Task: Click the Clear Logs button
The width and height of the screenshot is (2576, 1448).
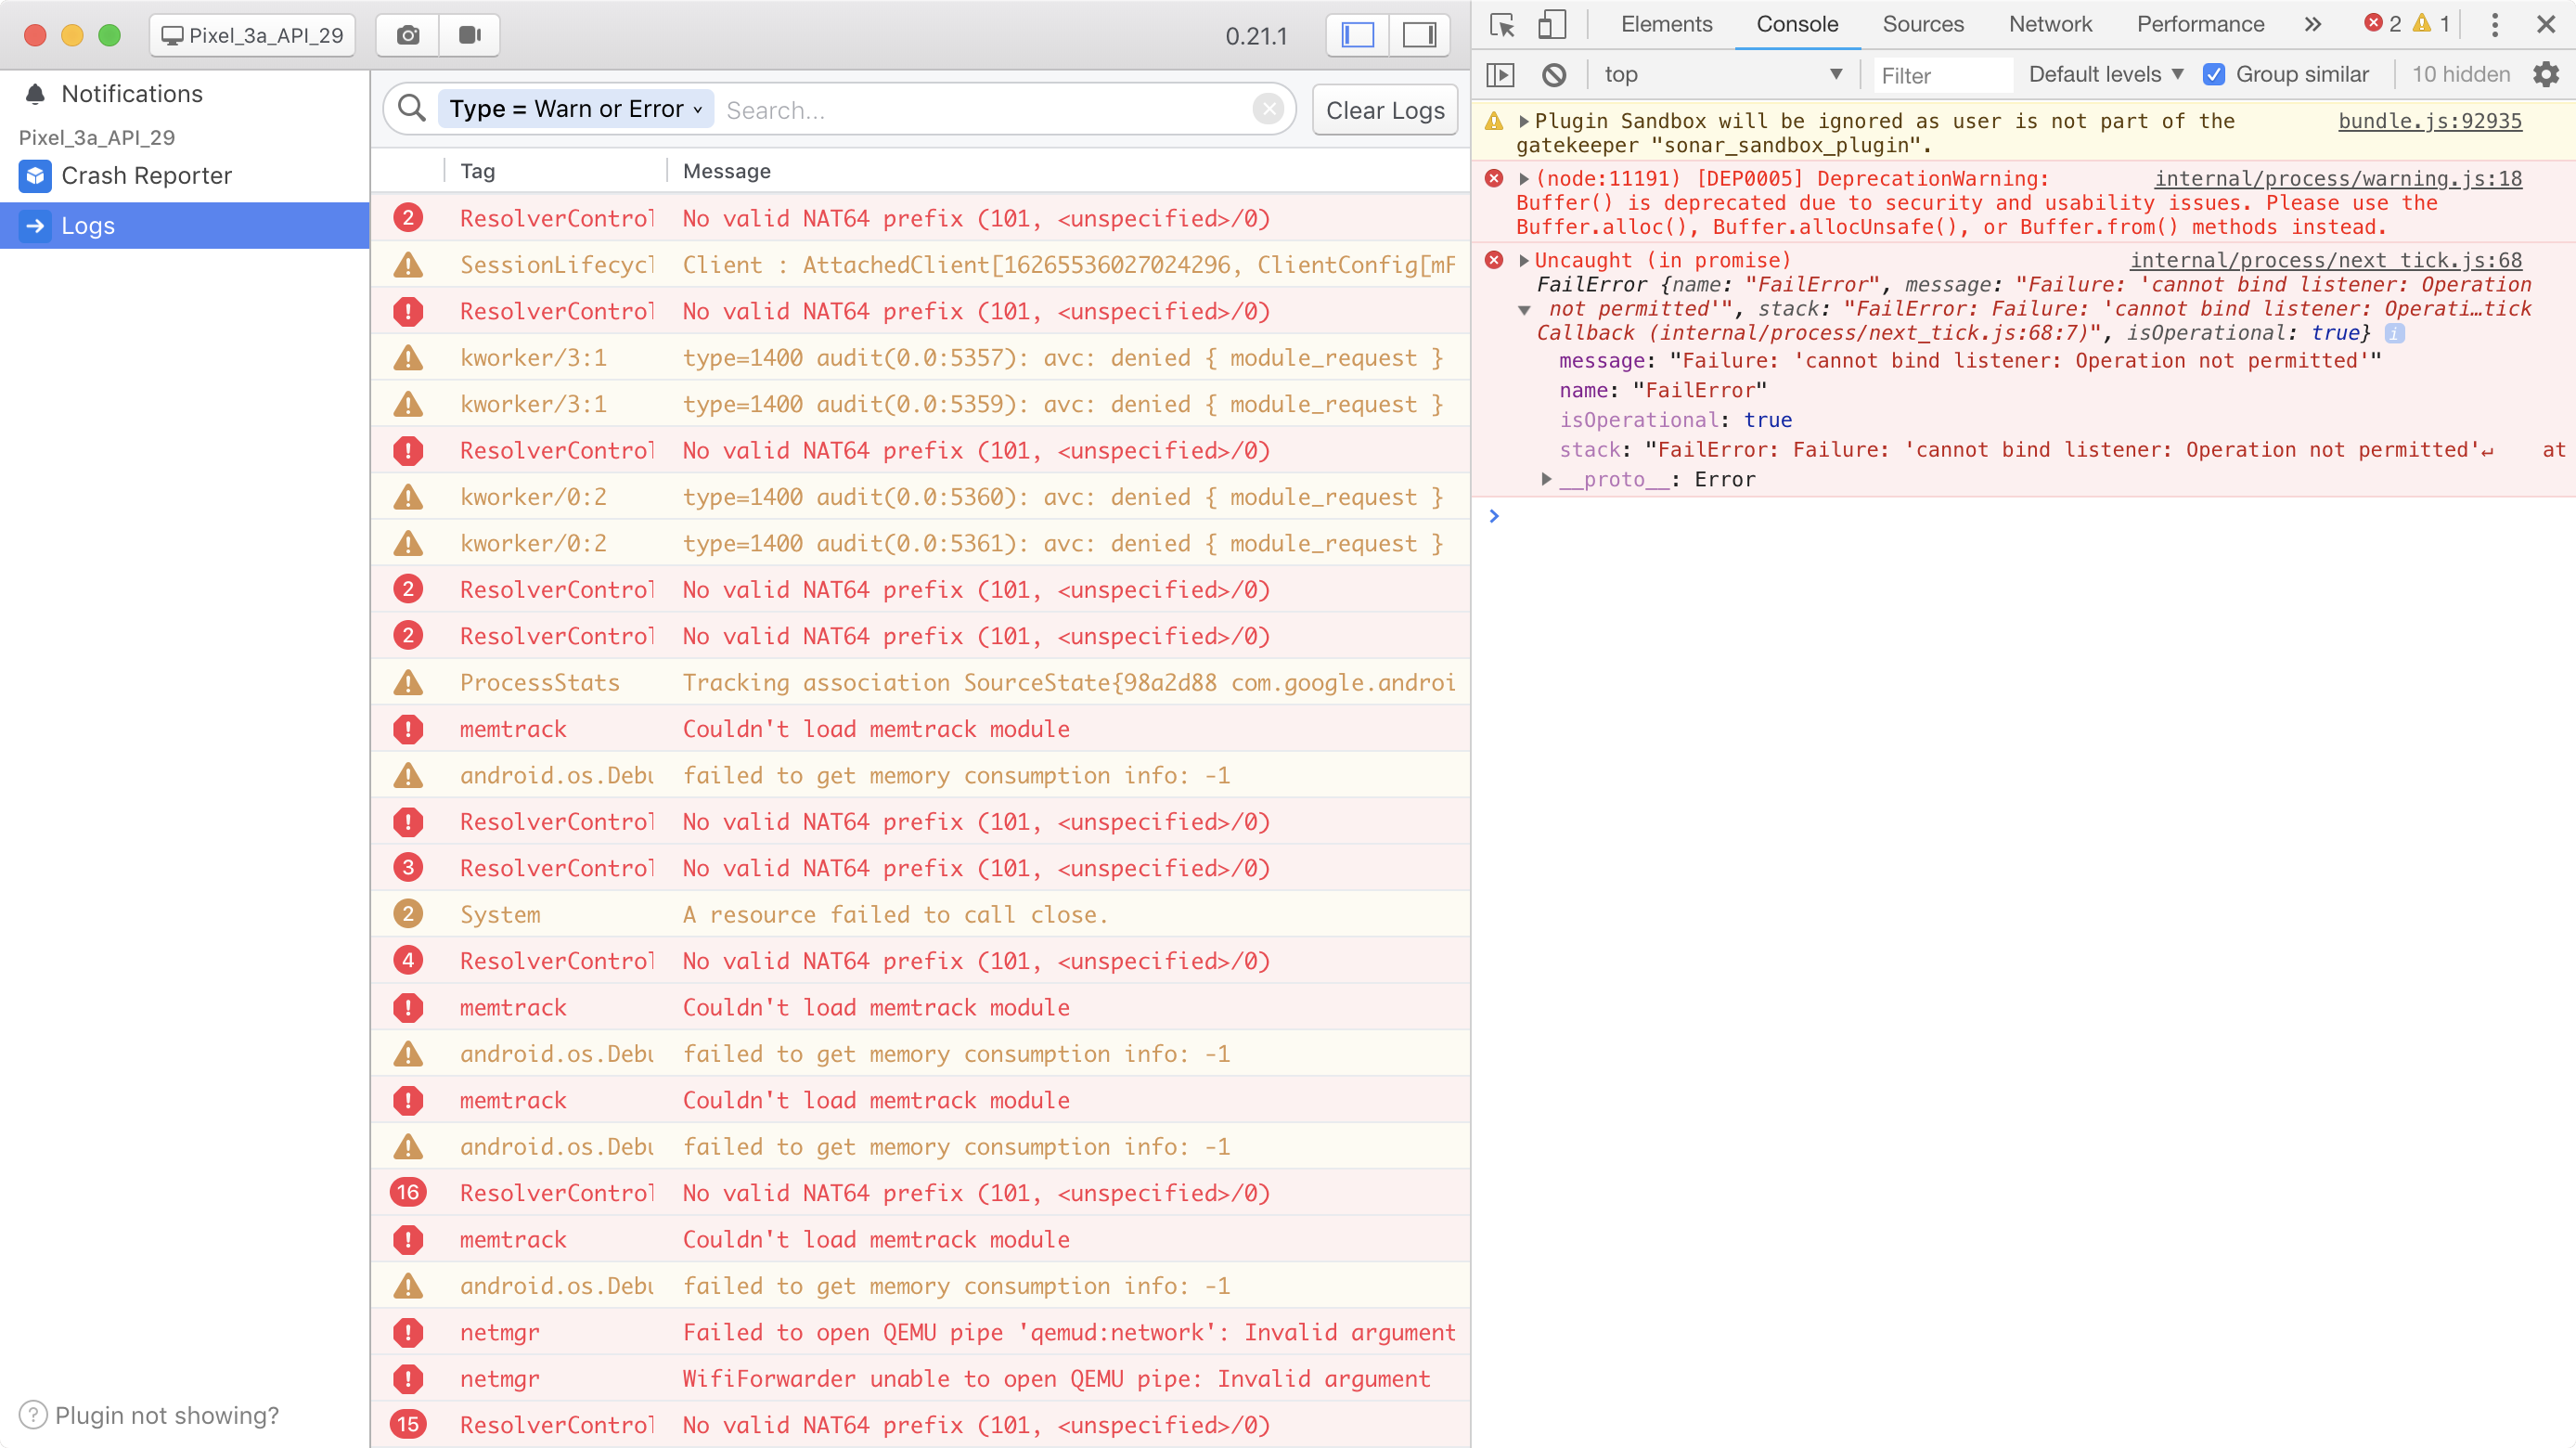Action: coord(1385,110)
